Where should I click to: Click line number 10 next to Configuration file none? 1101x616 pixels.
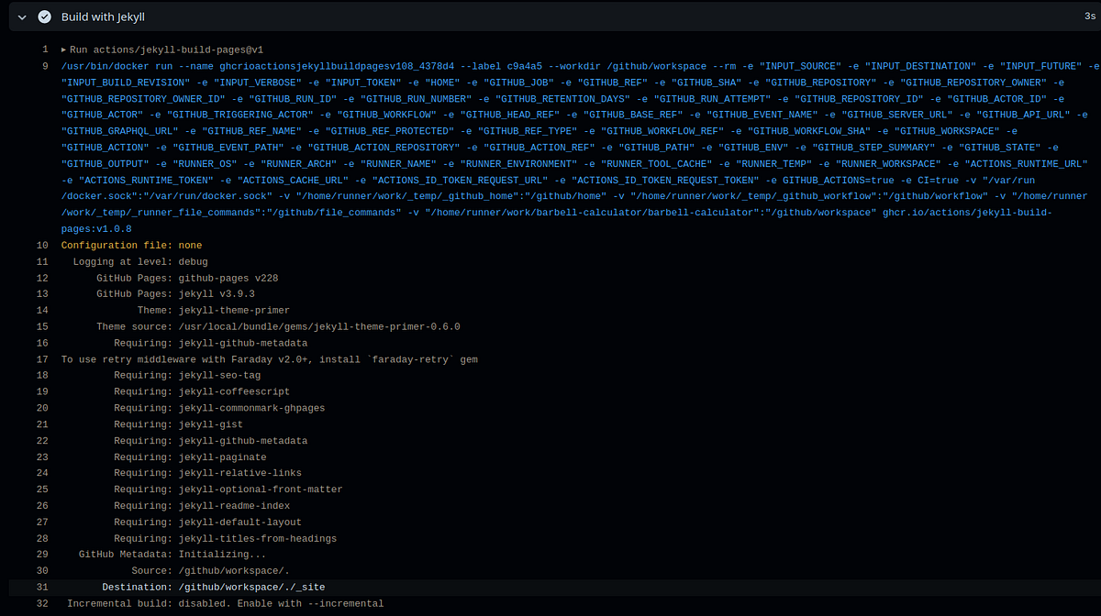click(x=41, y=245)
